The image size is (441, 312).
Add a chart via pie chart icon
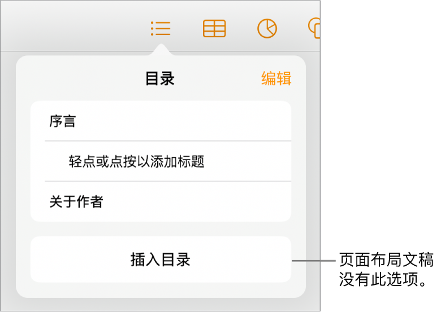(267, 28)
